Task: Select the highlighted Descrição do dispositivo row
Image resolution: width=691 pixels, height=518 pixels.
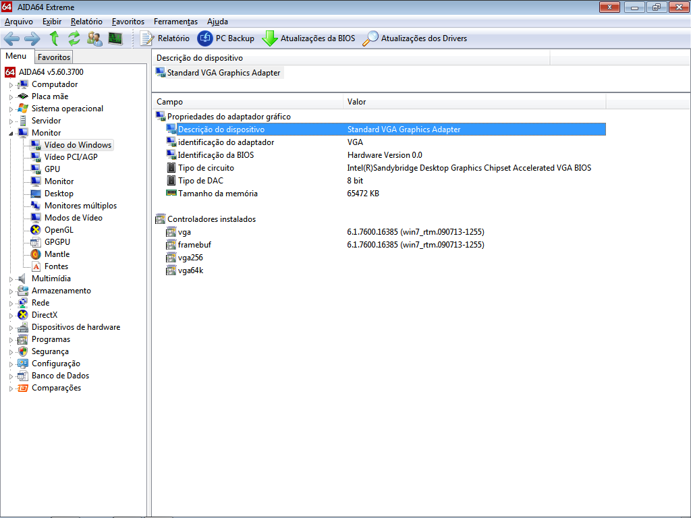Action: tap(385, 129)
